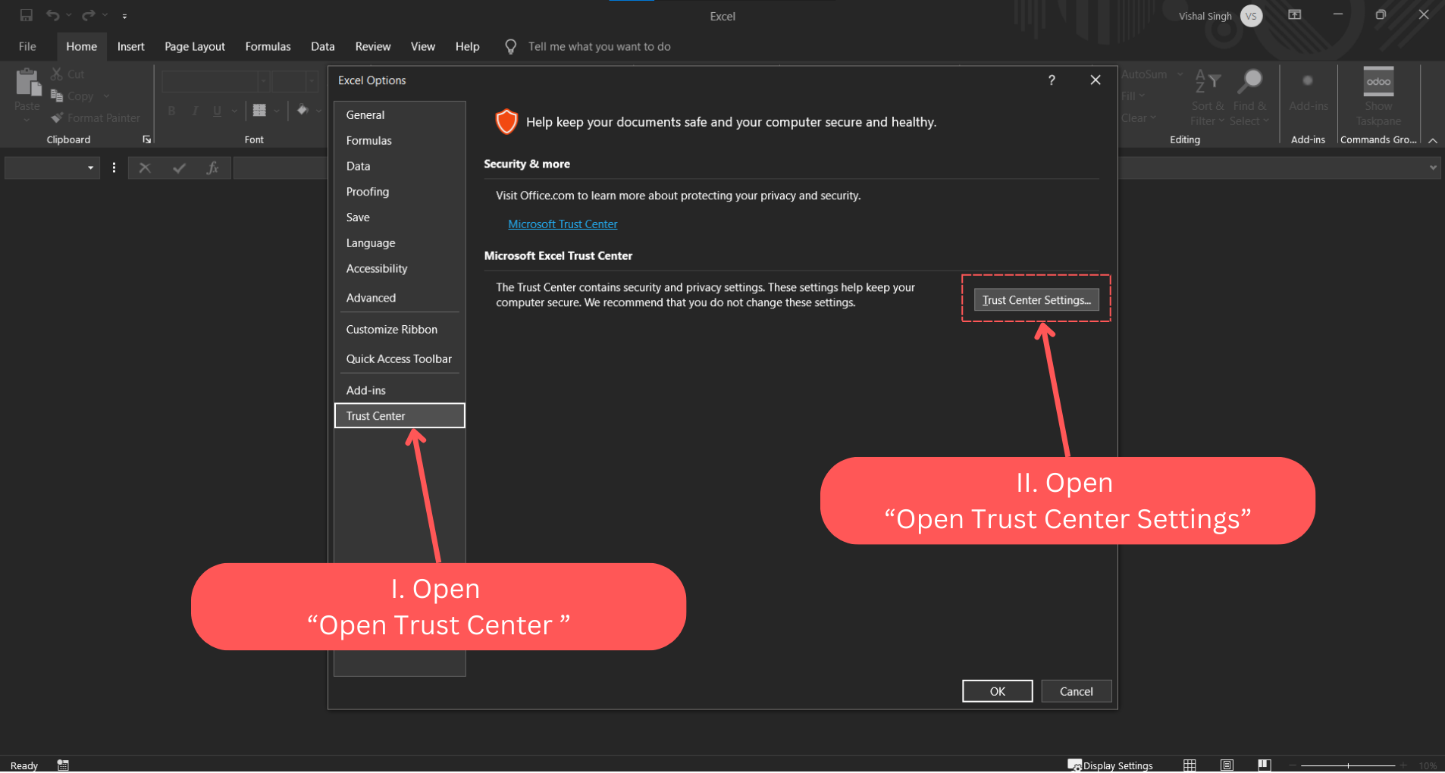This screenshot has height=773, width=1445.
Task: Click the Undo arrow icon
Action: [x=52, y=15]
